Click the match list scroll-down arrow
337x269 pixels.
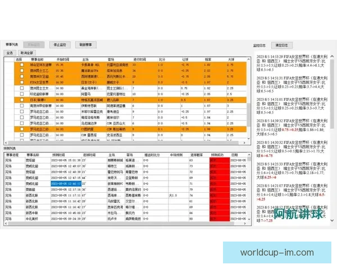click(249, 138)
